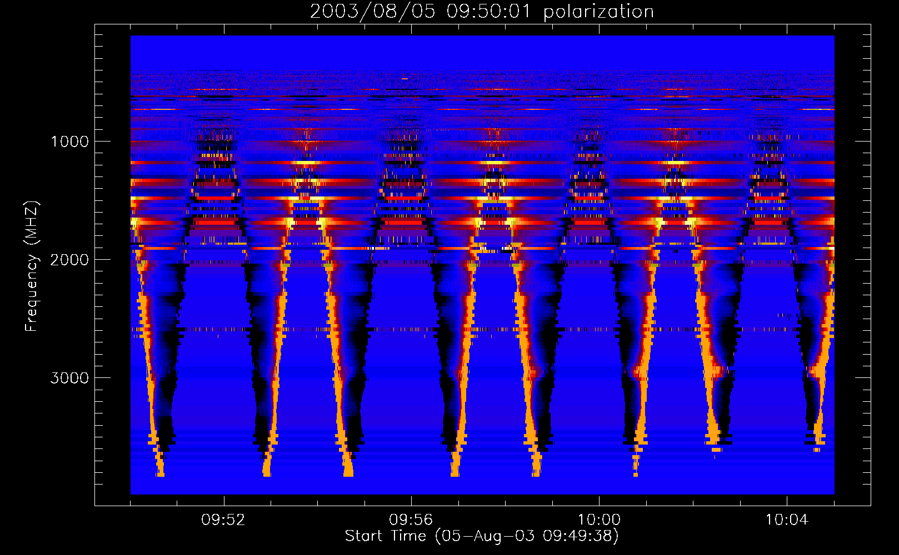Click the '10:04' time tick label
Screen dimensions: 899x555
pos(787,520)
